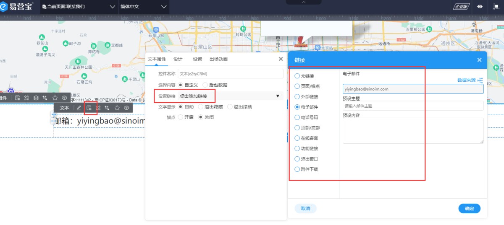This screenshot has height=225, width=504.
Task: Click the pencil edit icon in the 文本 toolbar
Action: [x=79, y=108]
